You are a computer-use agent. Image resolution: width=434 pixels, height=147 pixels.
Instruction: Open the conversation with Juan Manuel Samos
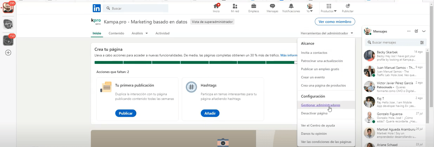click(394, 71)
